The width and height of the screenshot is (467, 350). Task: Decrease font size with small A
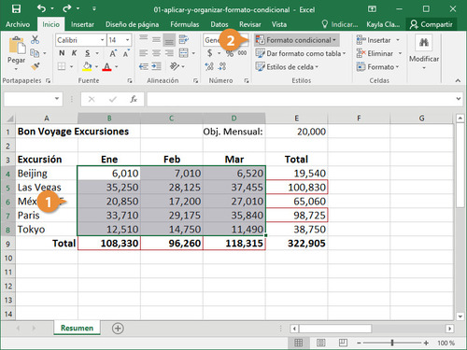point(126,53)
